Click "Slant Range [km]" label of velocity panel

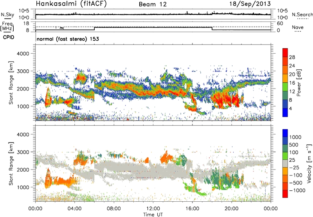11,163
